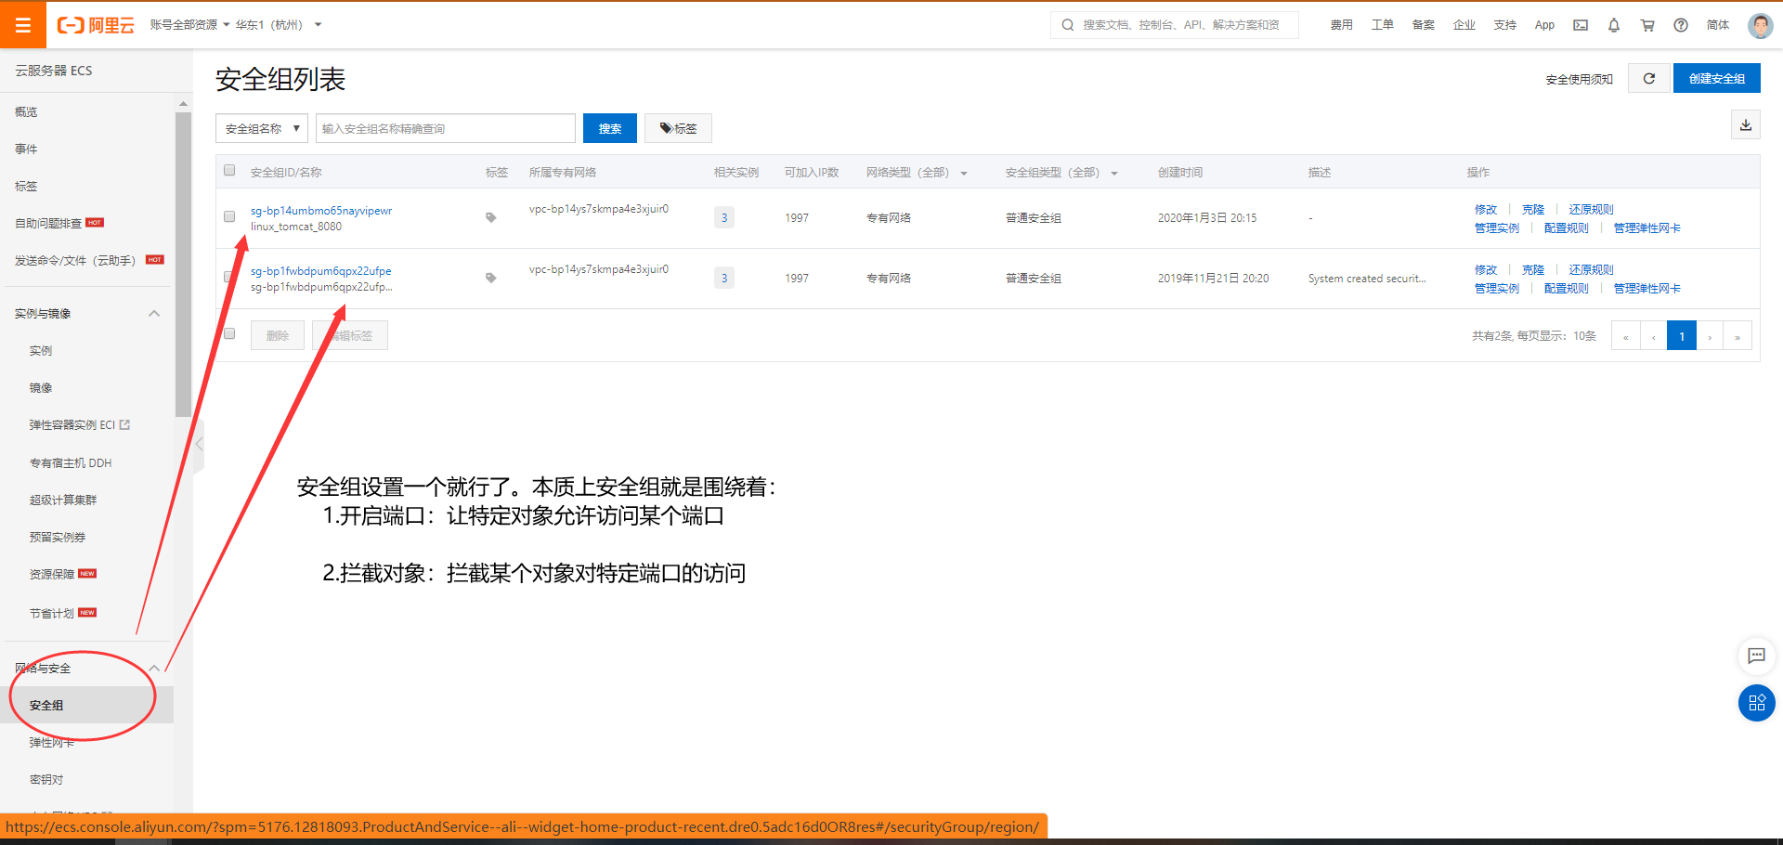The height and width of the screenshot is (845, 1783).
Task: Switch language via 简体
Action: point(1718,25)
